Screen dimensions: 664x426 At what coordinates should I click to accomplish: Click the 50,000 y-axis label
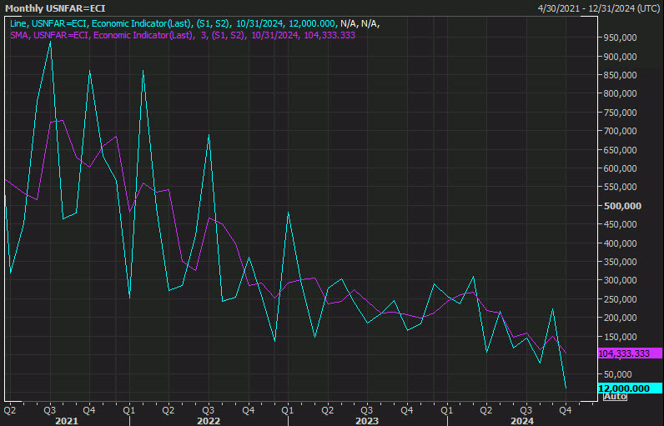coord(621,374)
